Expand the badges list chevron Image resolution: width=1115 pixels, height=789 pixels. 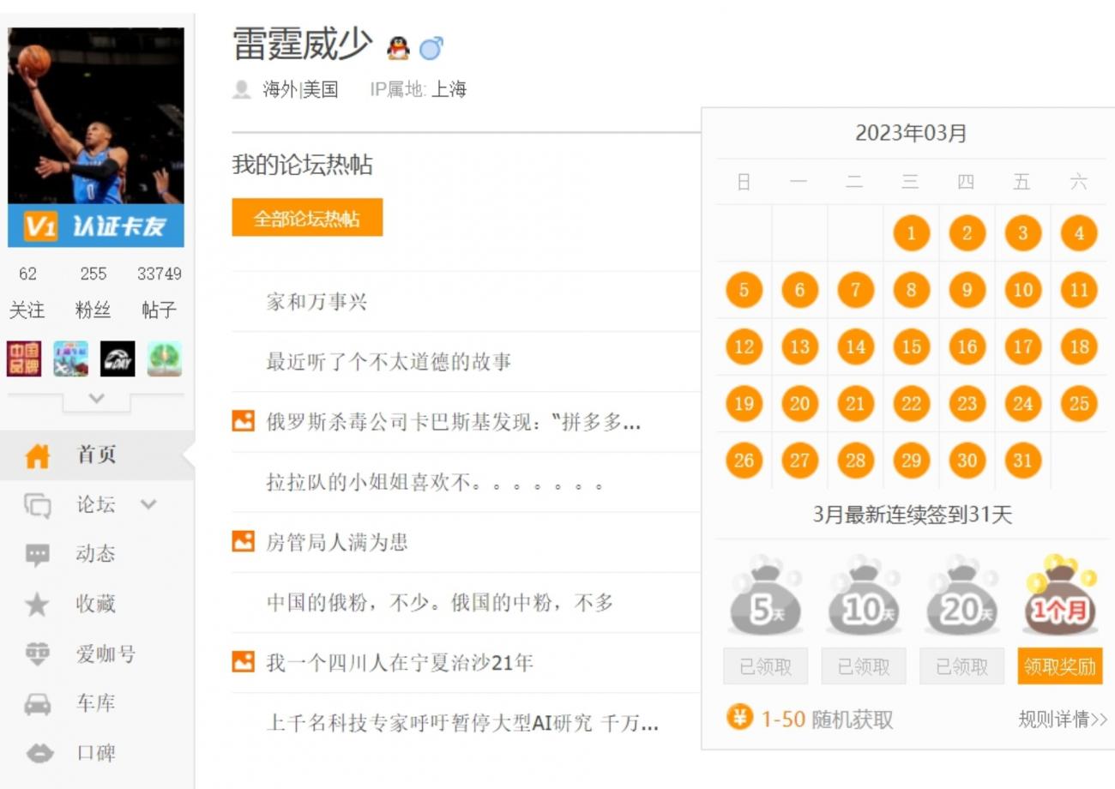pyautogui.click(x=97, y=399)
